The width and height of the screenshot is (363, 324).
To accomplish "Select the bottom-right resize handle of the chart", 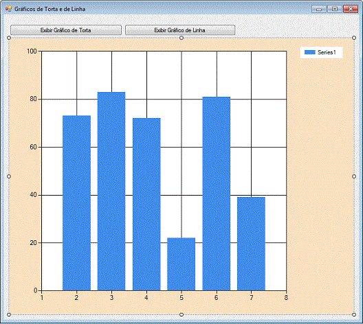I will point(354,314).
